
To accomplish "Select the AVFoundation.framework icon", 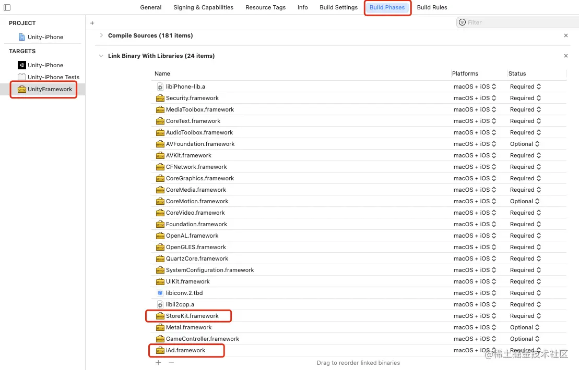I will click(x=160, y=144).
